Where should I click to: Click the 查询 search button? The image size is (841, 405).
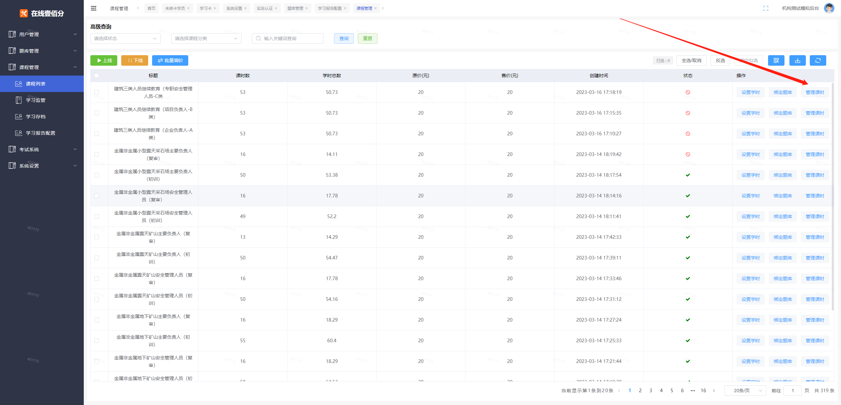pyautogui.click(x=344, y=38)
